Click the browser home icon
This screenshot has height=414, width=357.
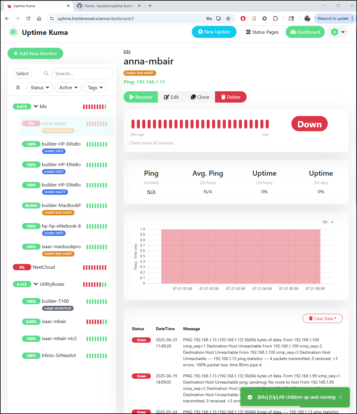[39, 18]
